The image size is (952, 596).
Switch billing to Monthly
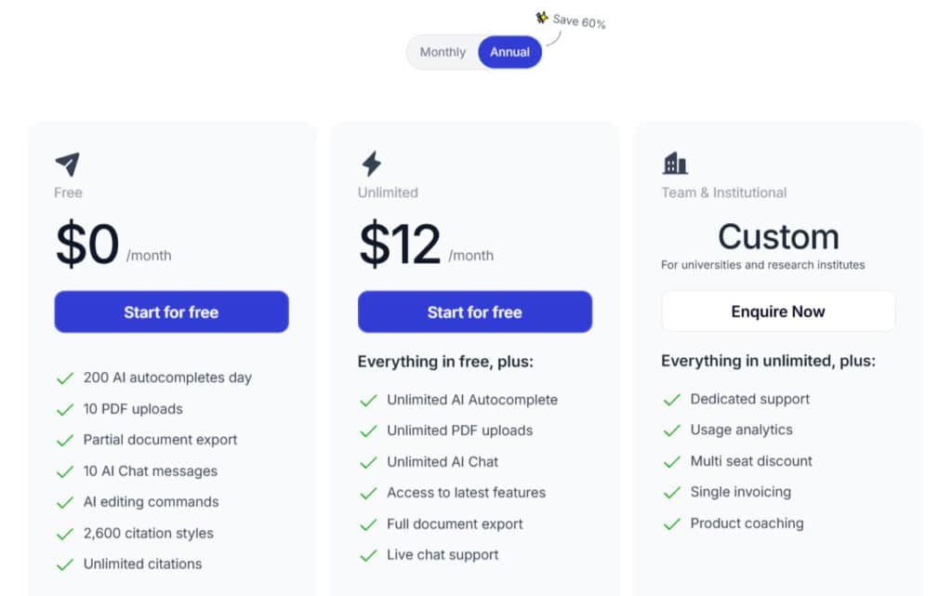[x=443, y=52]
